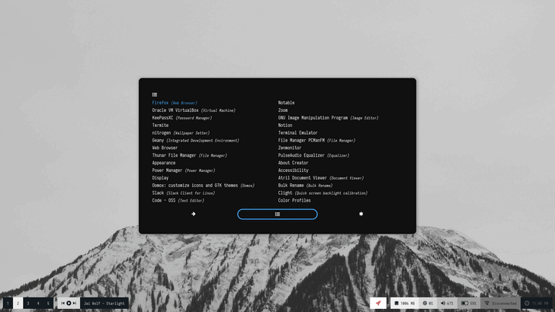Launch Geany development environment
Screen dimensions: 555x312
(x=196, y=140)
